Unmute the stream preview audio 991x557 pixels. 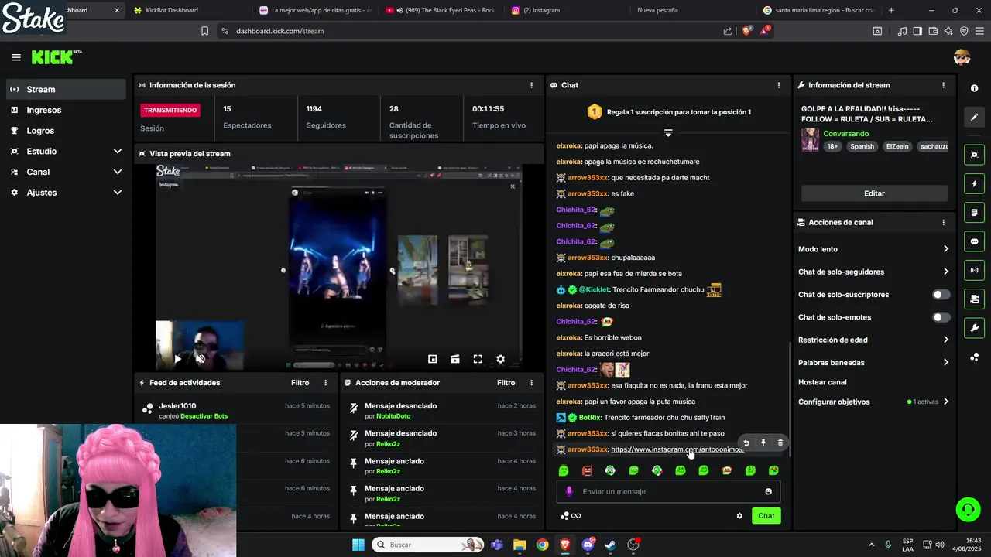tap(200, 359)
